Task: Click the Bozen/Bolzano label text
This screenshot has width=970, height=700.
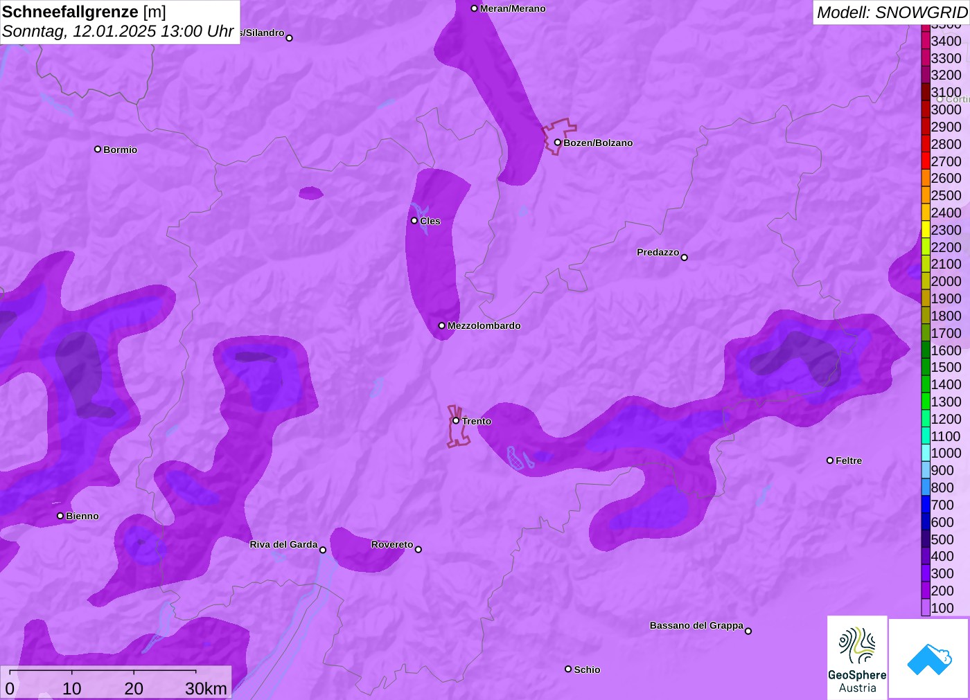Action: [x=598, y=143]
